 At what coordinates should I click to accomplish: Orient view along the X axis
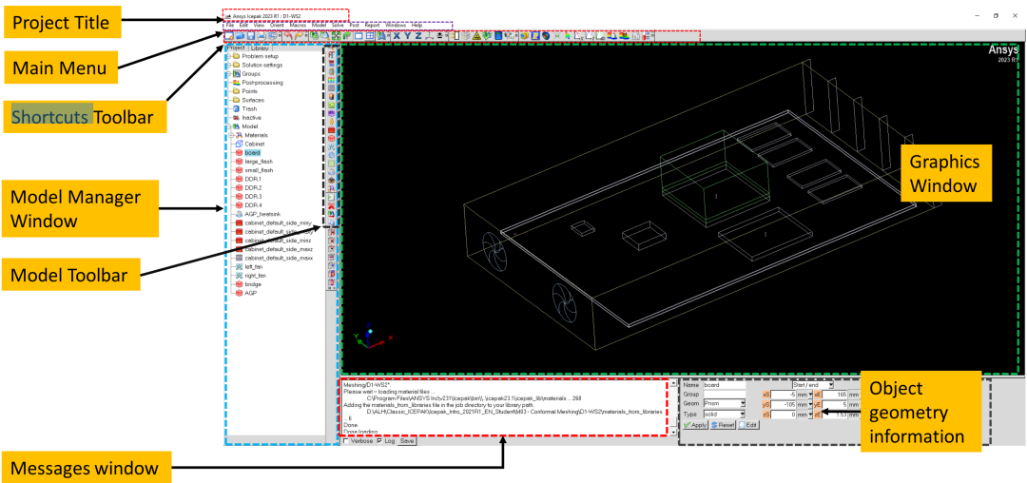pyautogui.click(x=397, y=36)
